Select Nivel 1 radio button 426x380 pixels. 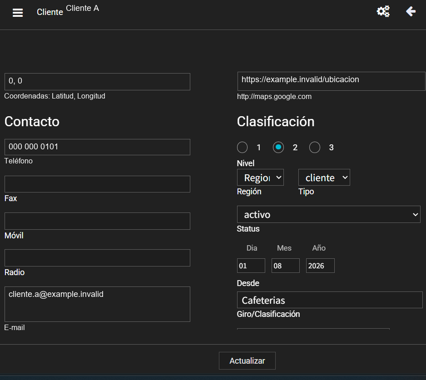(x=242, y=148)
